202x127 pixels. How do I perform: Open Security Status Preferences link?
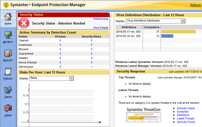pyautogui.click(x=101, y=19)
